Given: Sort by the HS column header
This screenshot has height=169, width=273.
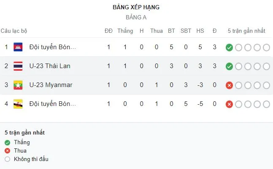Looking at the screenshot, I should [200, 31].
